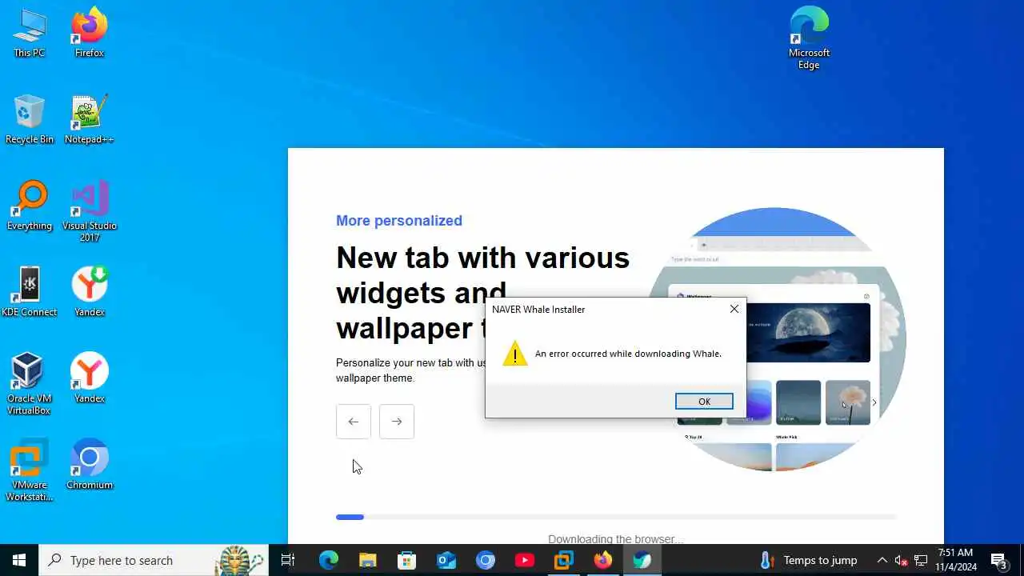
Task: Open the Firefox desktop shortcut
Action: (90, 33)
